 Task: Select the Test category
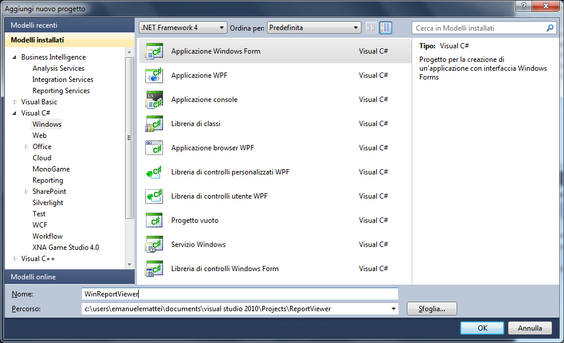(x=39, y=214)
